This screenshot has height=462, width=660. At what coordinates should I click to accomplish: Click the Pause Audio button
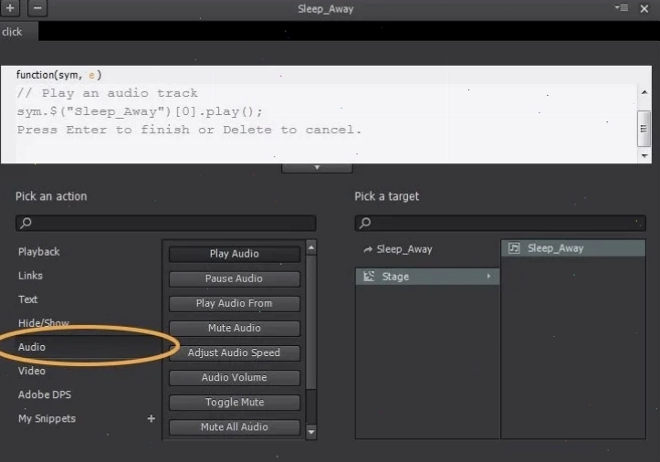coord(235,278)
